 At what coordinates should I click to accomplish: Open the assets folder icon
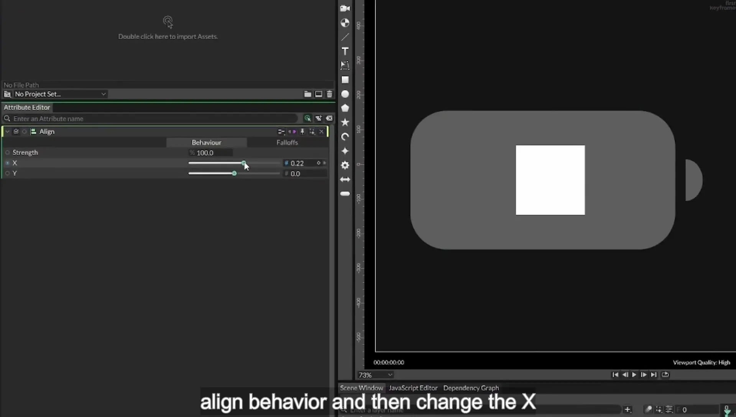tap(307, 94)
